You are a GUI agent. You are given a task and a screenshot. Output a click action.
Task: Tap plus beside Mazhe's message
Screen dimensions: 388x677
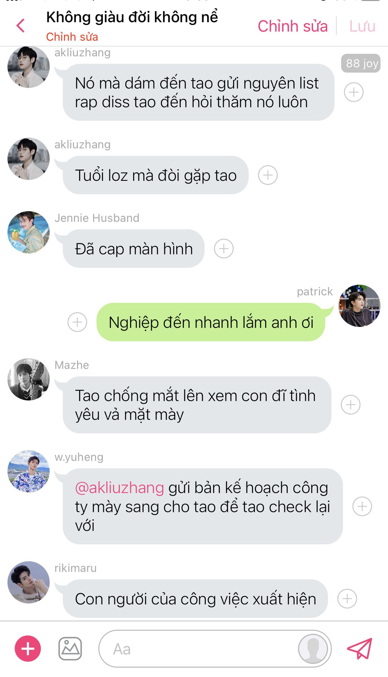click(351, 404)
